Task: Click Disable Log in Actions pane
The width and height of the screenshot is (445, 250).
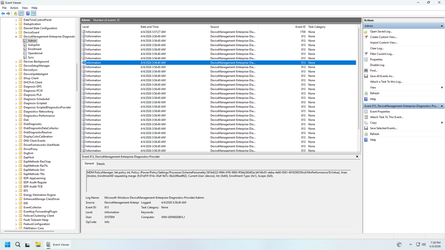Action: pos(377,65)
